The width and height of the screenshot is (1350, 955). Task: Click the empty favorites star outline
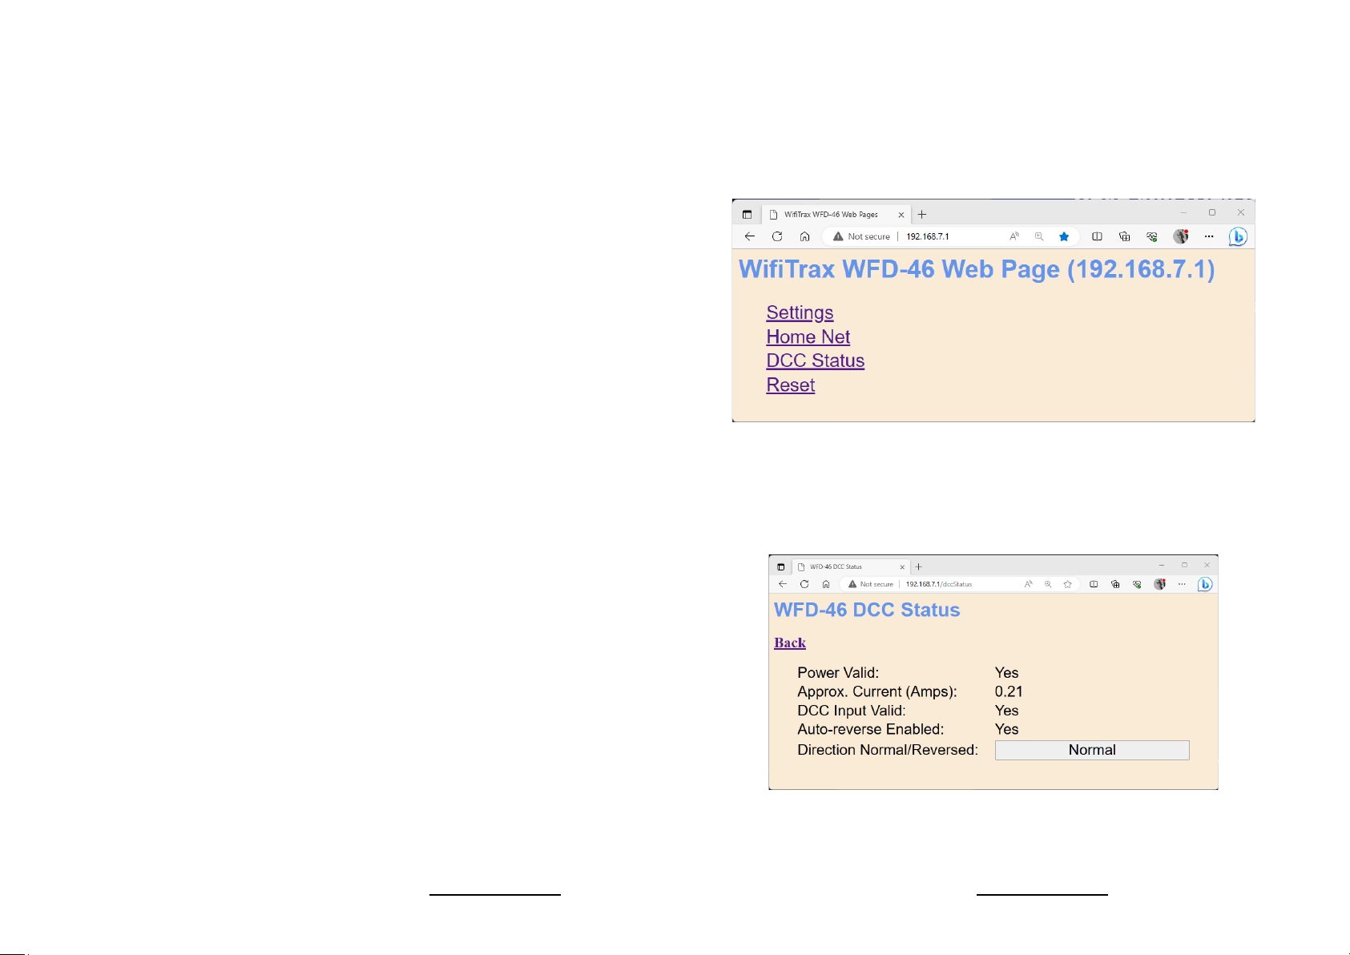coord(1068,584)
